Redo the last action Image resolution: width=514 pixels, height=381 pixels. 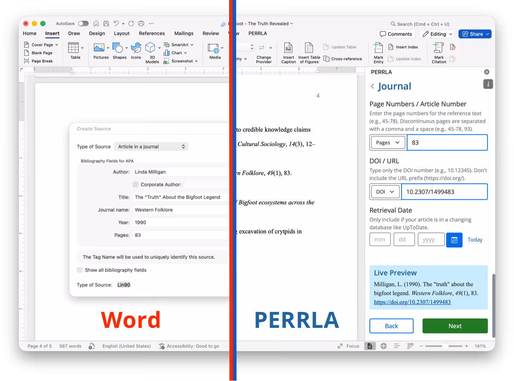(x=131, y=23)
